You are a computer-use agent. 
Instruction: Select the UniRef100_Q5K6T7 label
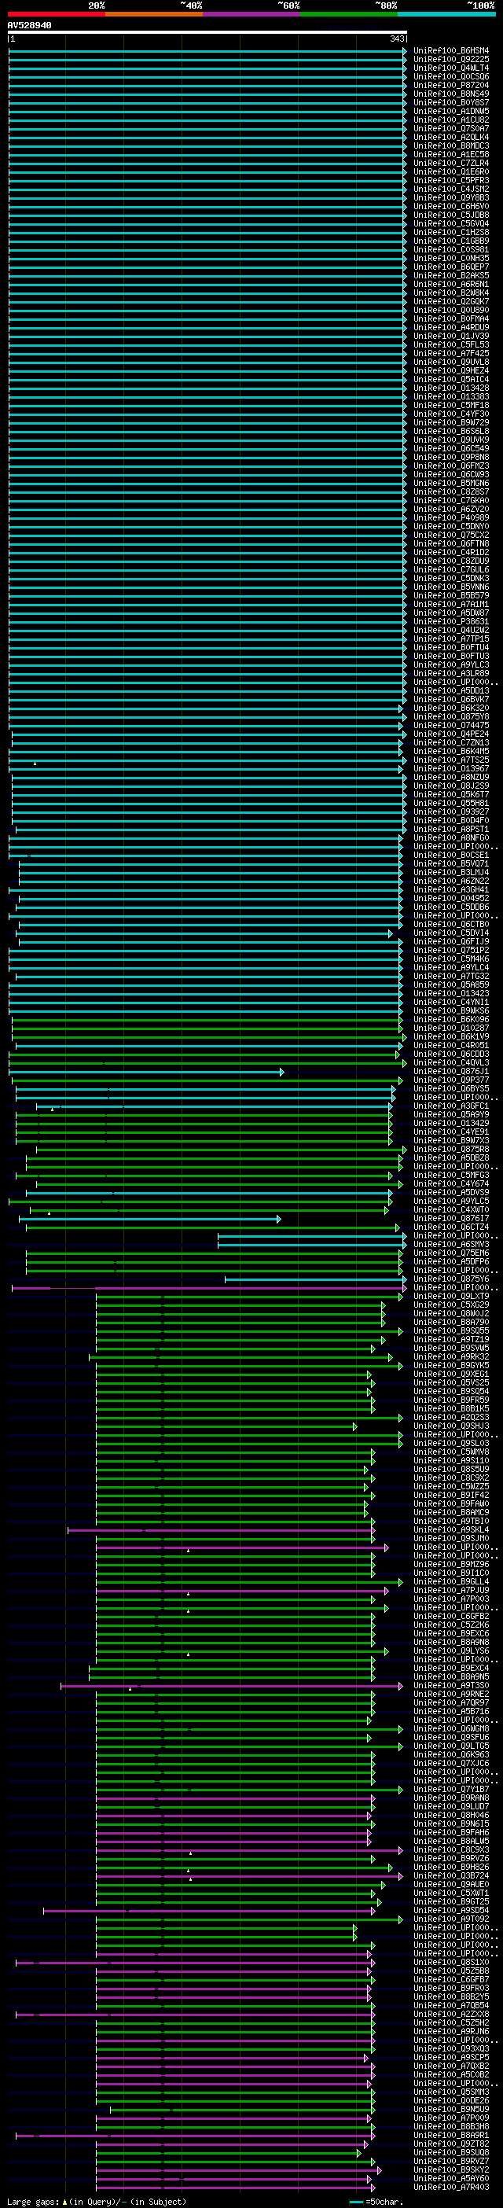[450, 793]
